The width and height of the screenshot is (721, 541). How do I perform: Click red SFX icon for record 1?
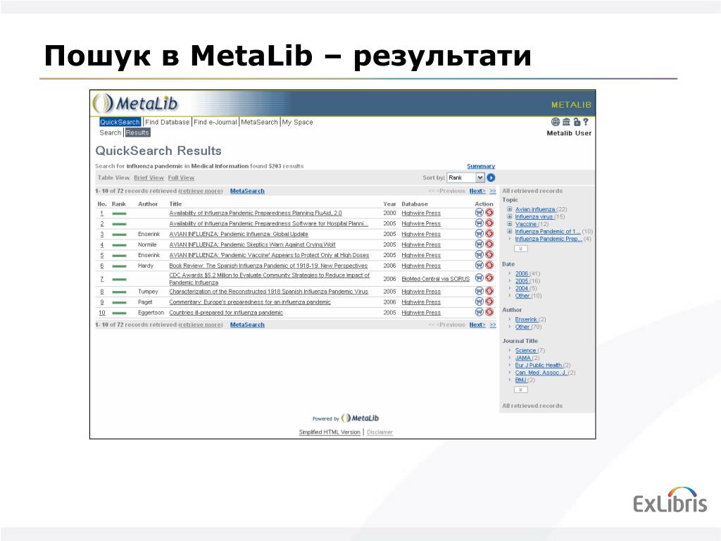click(x=489, y=213)
